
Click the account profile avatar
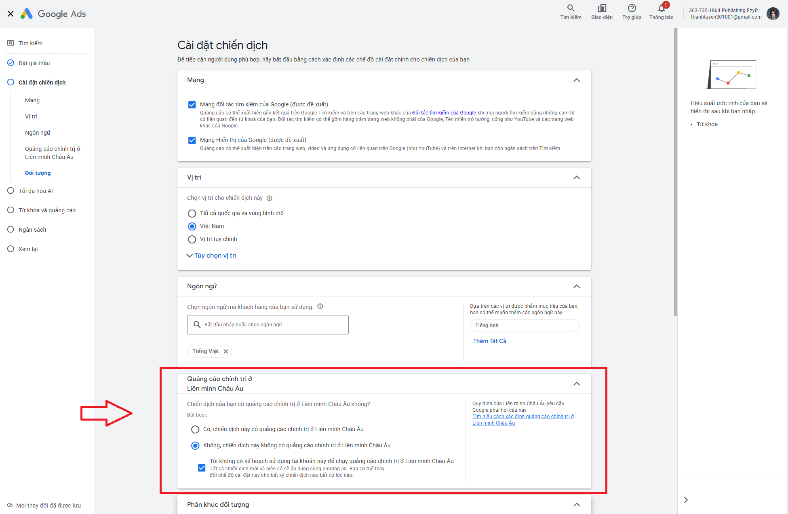click(x=773, y=14)
